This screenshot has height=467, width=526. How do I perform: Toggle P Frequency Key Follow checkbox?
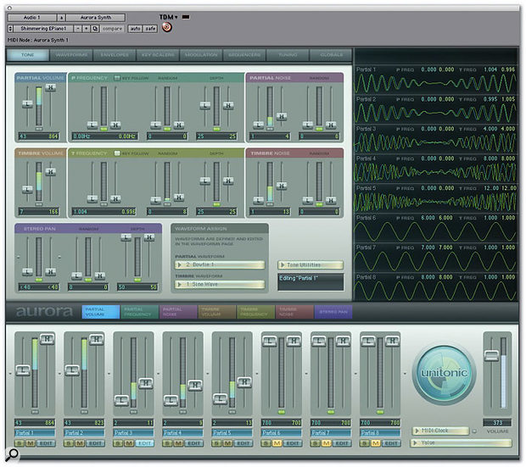(x=117, y=78)
